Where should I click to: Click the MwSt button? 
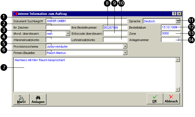(21, 99)
